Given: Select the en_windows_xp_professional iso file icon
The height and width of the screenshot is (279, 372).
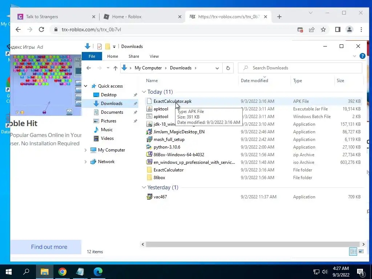Looking at the screenshot, I should 149,162.
